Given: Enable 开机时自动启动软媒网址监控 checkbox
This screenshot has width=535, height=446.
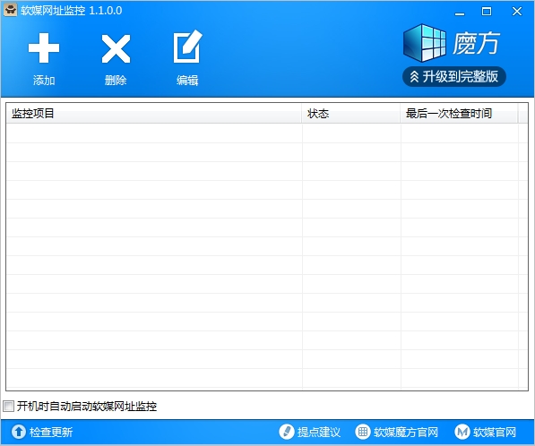Looking at the screenshot, I should pyautogui.click(x=9, y=406).
